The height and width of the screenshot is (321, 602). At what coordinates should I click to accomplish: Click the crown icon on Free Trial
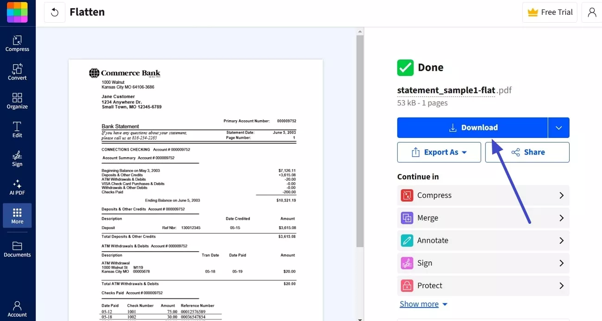click(533, 12)
